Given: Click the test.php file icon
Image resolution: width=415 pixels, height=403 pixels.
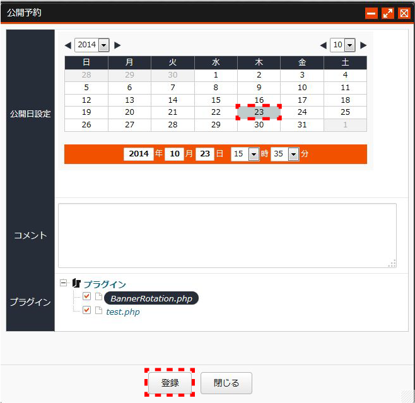Looking at the screenshot, I should tap(99, 310).
